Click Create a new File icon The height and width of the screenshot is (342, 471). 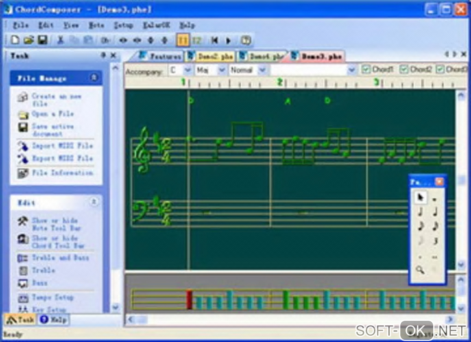pos(23,97)
